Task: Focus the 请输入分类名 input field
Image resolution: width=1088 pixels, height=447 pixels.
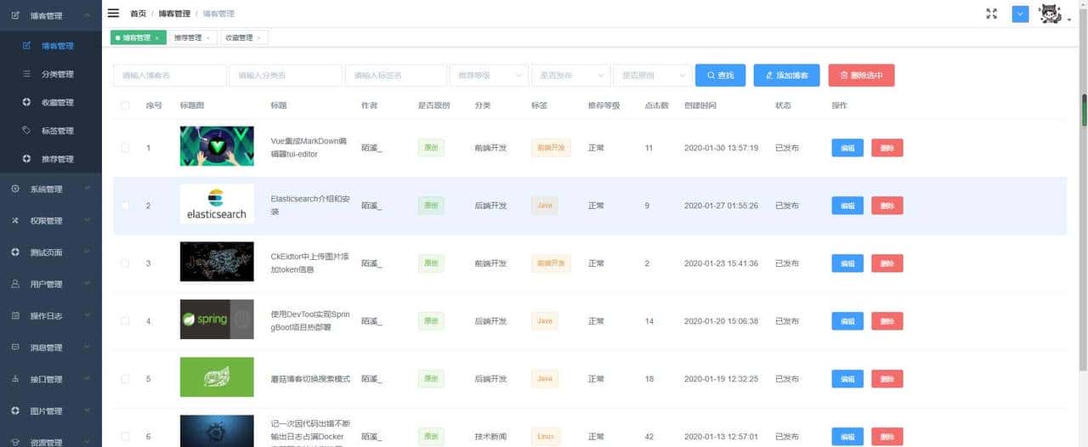Action: (x=286, y=76)
